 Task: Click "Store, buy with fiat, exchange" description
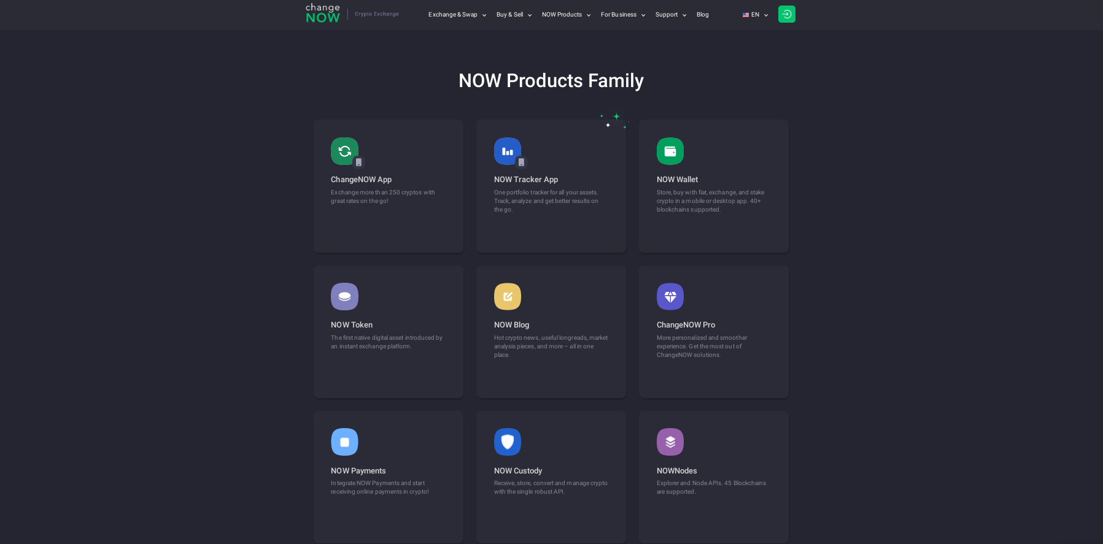tap(711, 201)
